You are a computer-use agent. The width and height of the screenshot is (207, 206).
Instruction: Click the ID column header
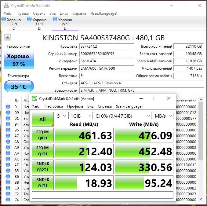pos(16,100)
